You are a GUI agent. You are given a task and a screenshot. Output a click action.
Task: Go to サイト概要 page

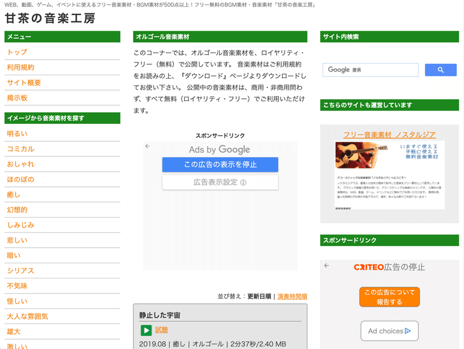(24, 83)
